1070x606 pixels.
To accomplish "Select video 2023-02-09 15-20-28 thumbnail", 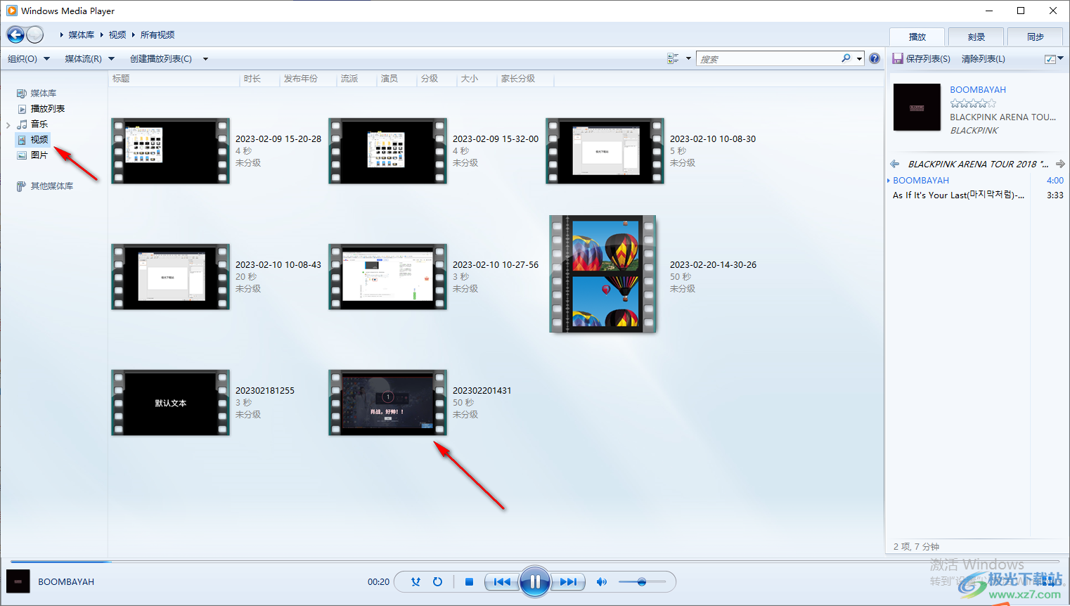I will coord(170,151).
